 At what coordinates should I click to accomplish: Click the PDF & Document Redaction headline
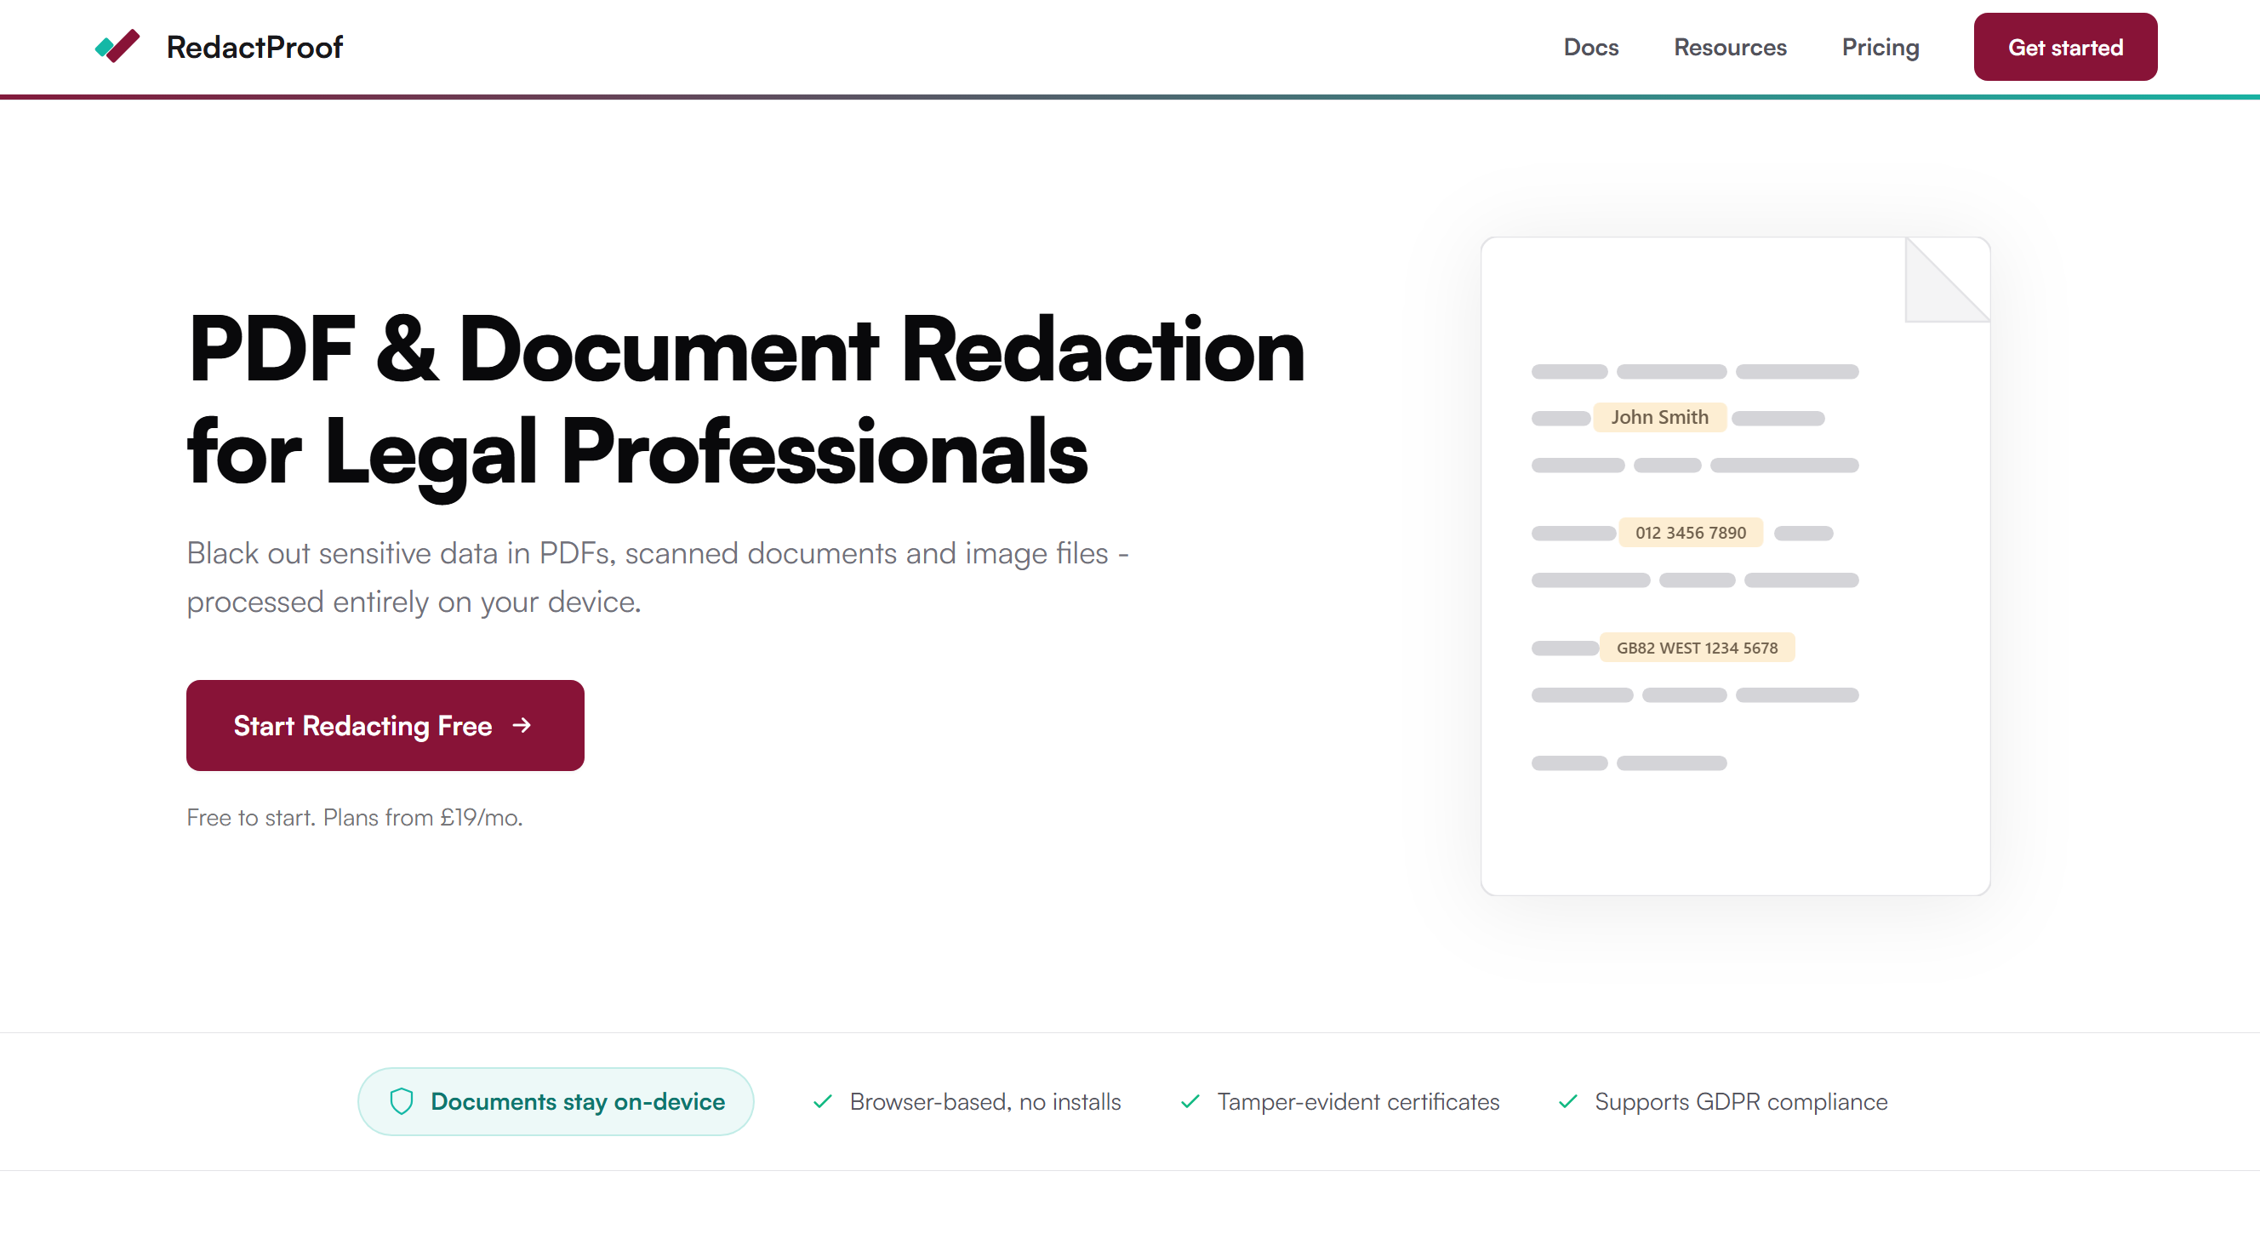pyautogui.click(x=745, y=400)
